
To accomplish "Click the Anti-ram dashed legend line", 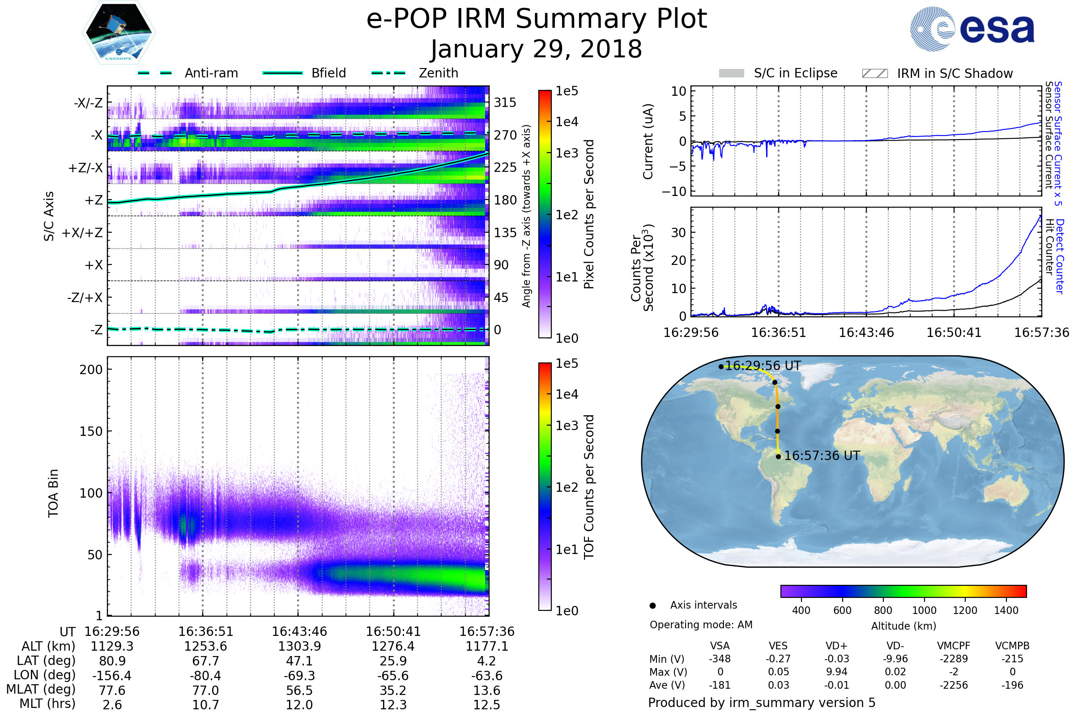I will [x=155, y=73].
